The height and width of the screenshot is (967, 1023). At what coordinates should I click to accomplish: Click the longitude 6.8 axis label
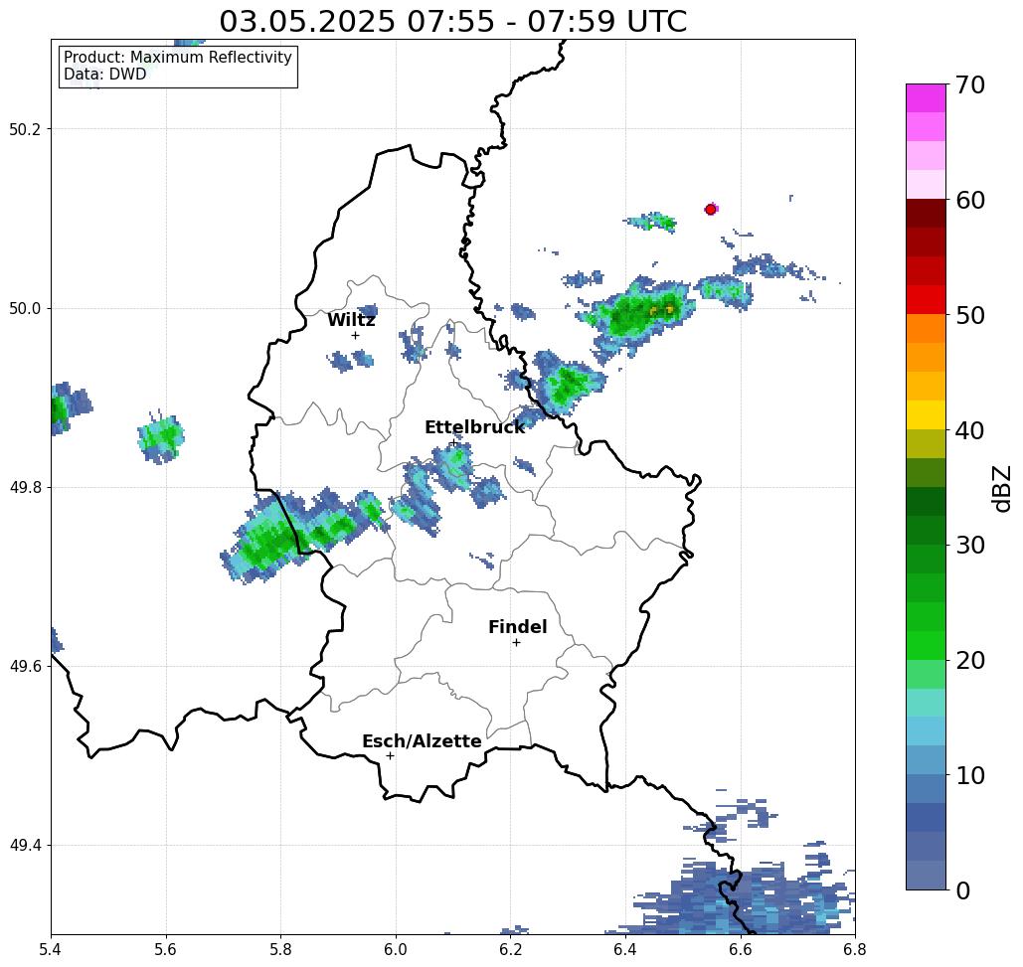[855, 950]
